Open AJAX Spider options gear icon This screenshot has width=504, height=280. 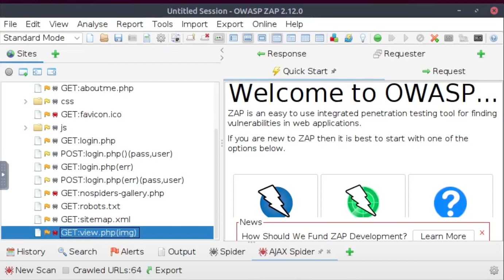click(x=494, y=270)
